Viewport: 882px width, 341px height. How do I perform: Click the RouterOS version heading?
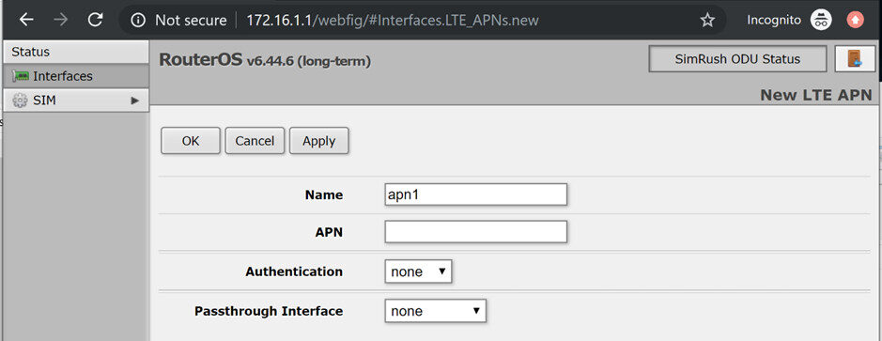pos(265,59)
